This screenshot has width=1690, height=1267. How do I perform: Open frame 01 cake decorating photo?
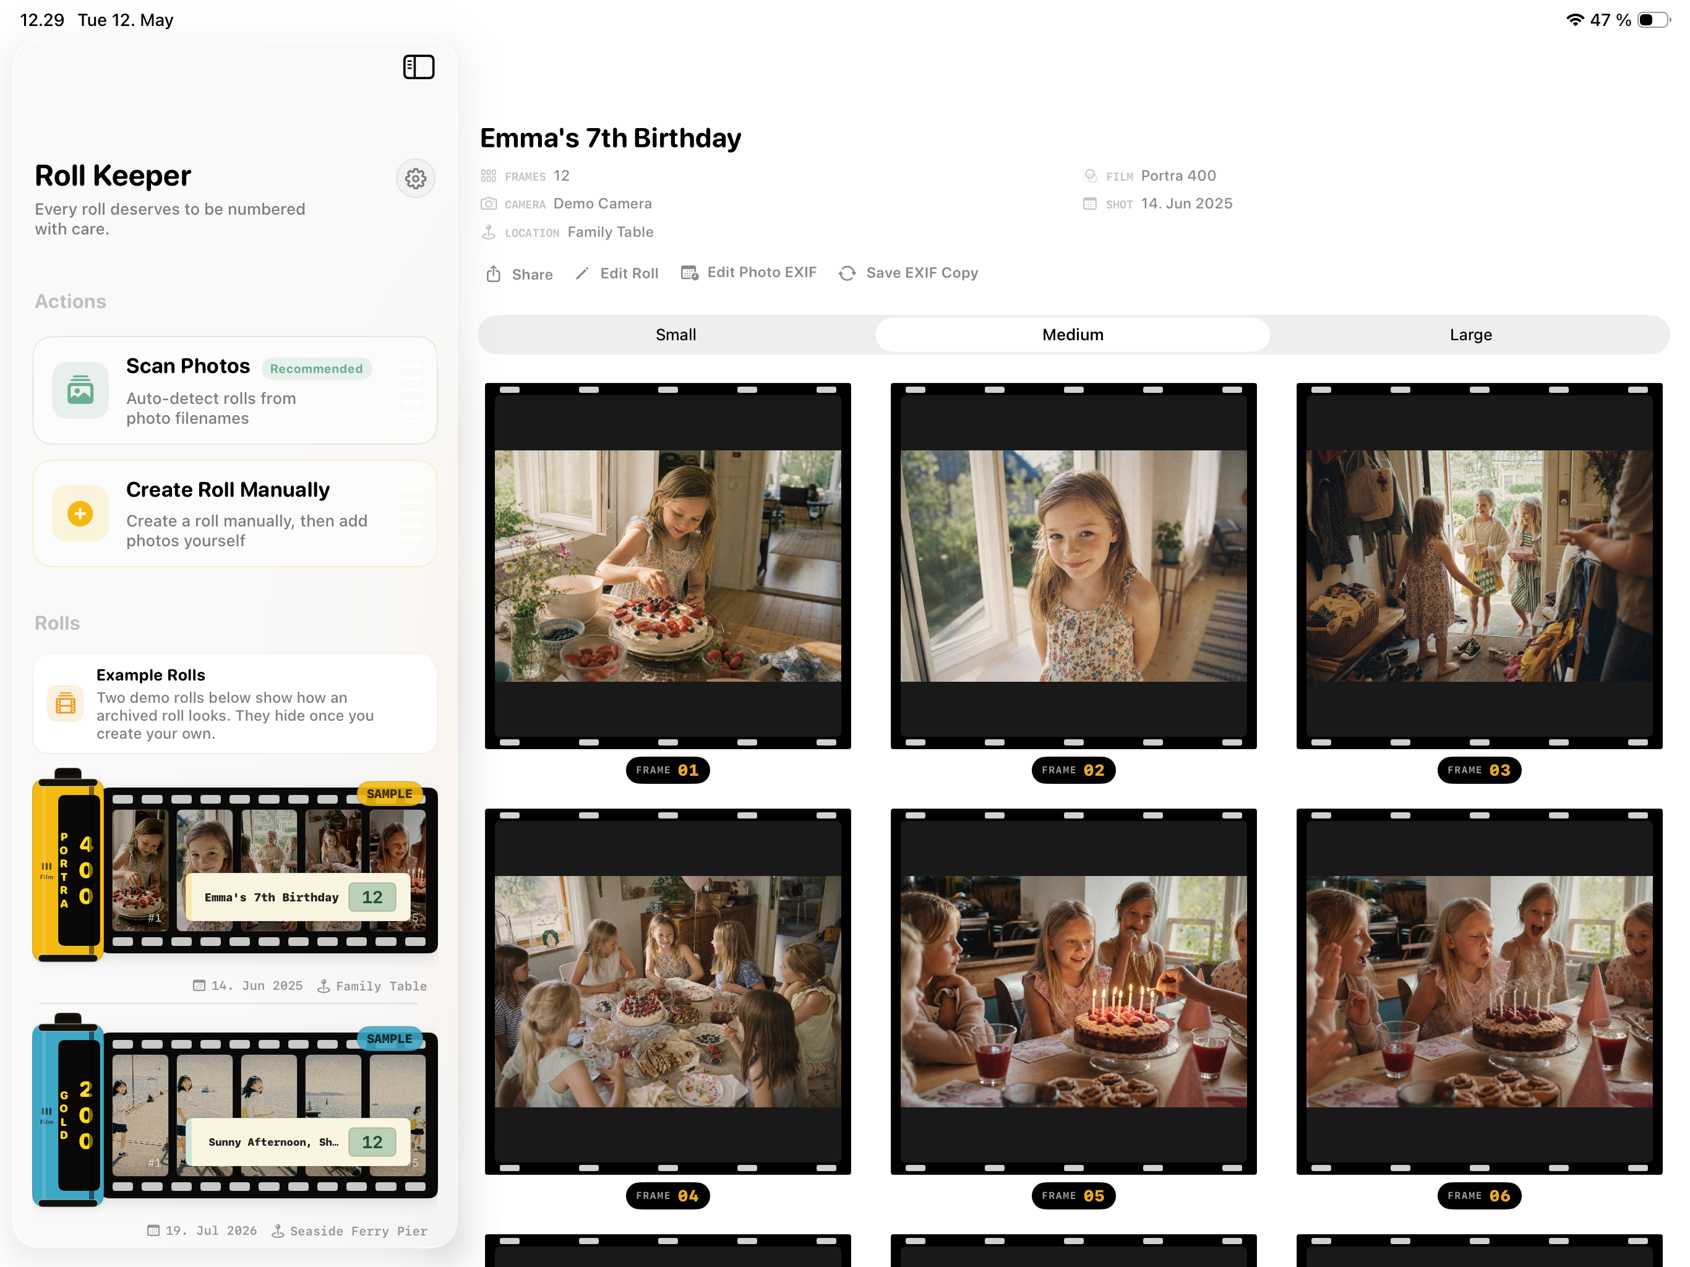pos(667,565)
